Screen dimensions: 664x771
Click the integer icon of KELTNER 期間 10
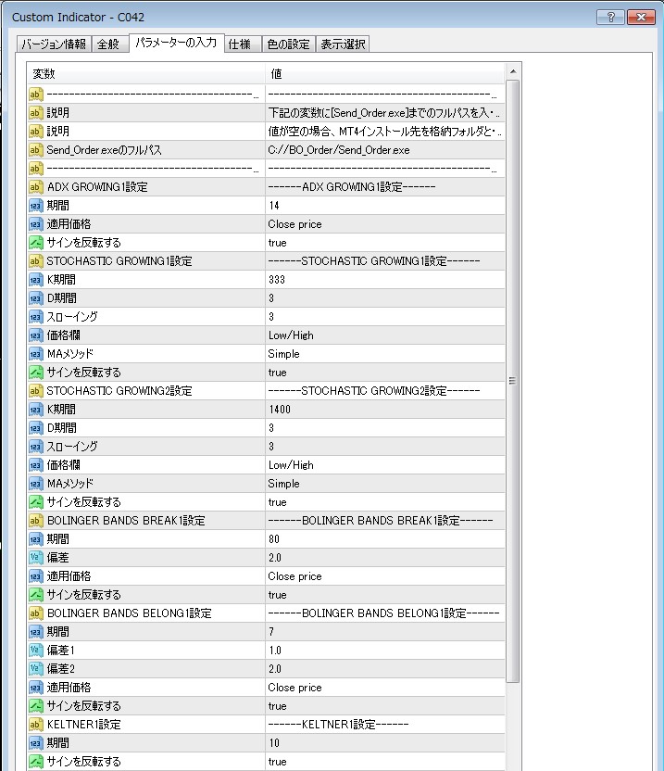point(35,743)
